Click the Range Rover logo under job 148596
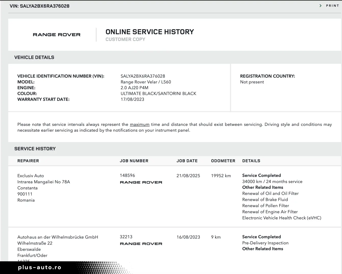 click(x=141, y=182)
